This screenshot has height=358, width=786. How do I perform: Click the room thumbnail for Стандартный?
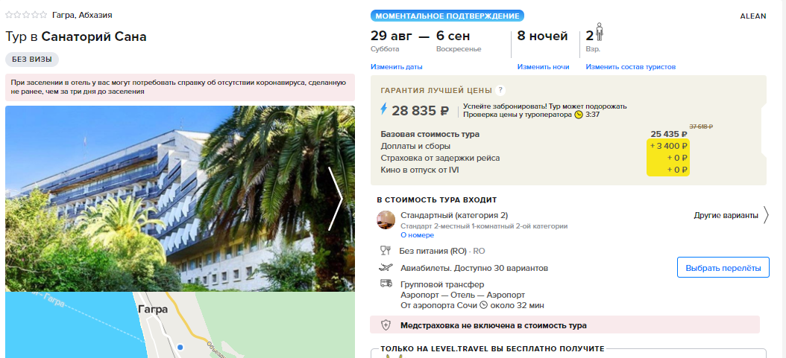pos(386,220)
